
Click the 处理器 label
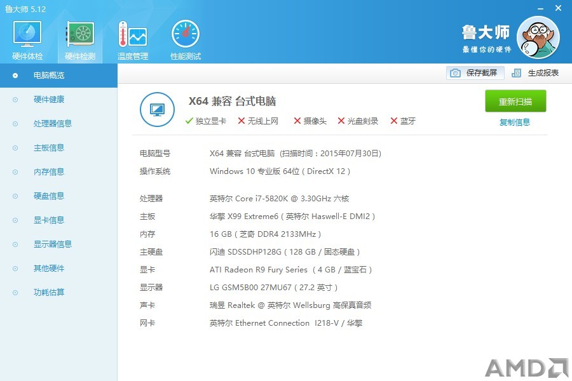151,199
